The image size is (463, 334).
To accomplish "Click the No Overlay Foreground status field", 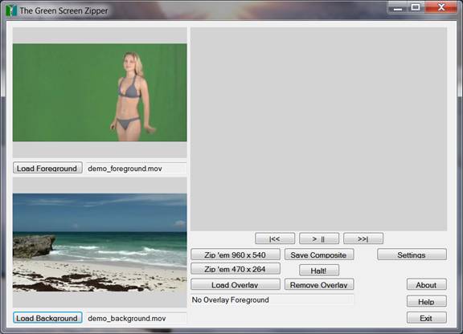I will tap(272, 299).
